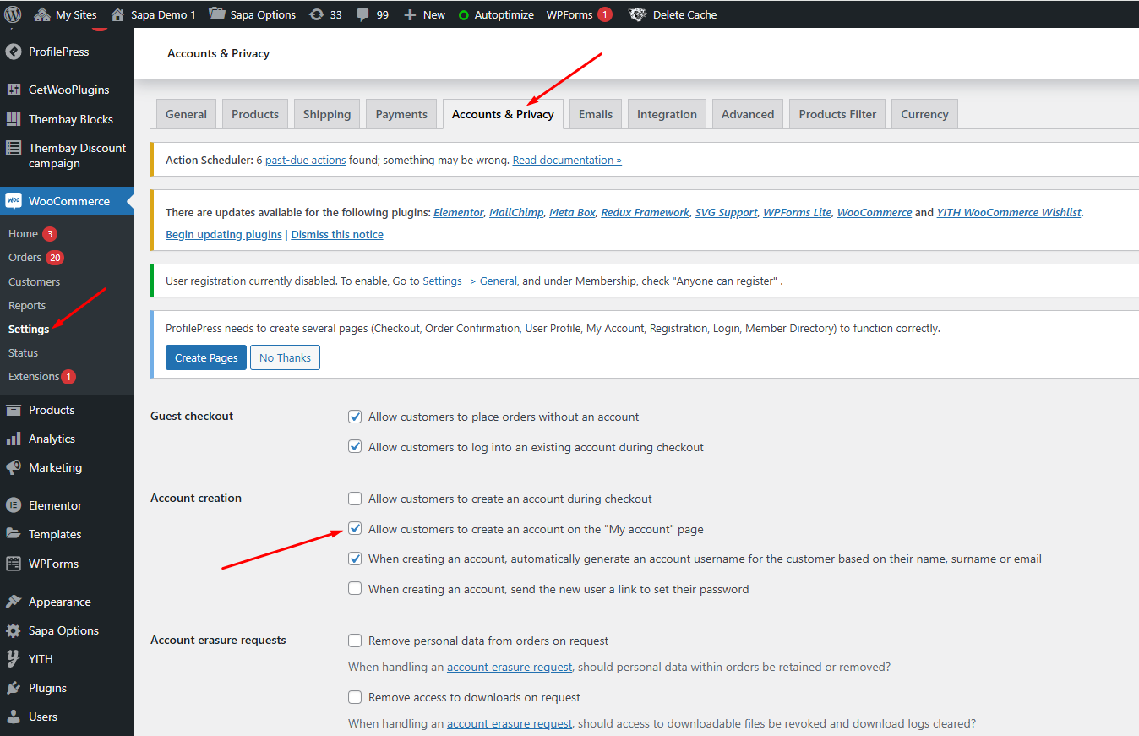Open Elementor in the sidebar
Screen dimensions: 1139x736
tap(66, 505)
